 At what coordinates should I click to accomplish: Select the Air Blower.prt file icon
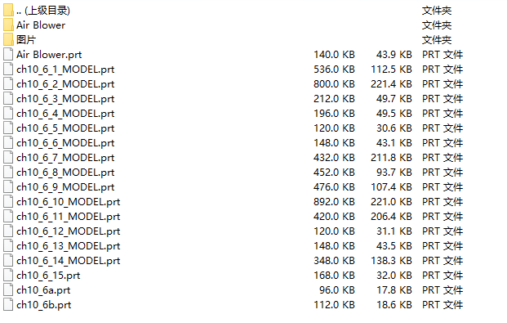8,54
